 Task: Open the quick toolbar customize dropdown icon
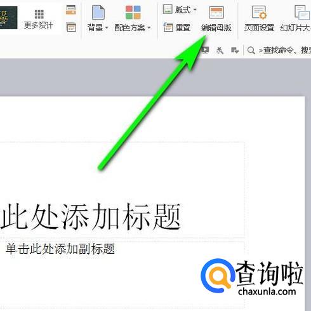[x=235, y=50]
